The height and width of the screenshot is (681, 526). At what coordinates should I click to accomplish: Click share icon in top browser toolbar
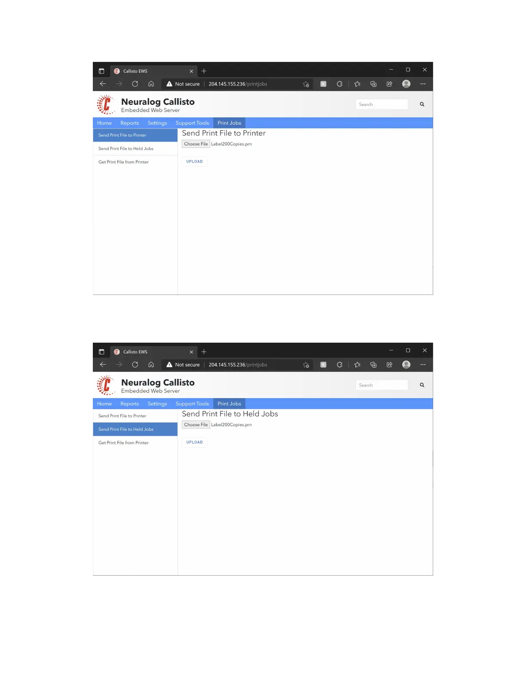[x=389, y=84]
